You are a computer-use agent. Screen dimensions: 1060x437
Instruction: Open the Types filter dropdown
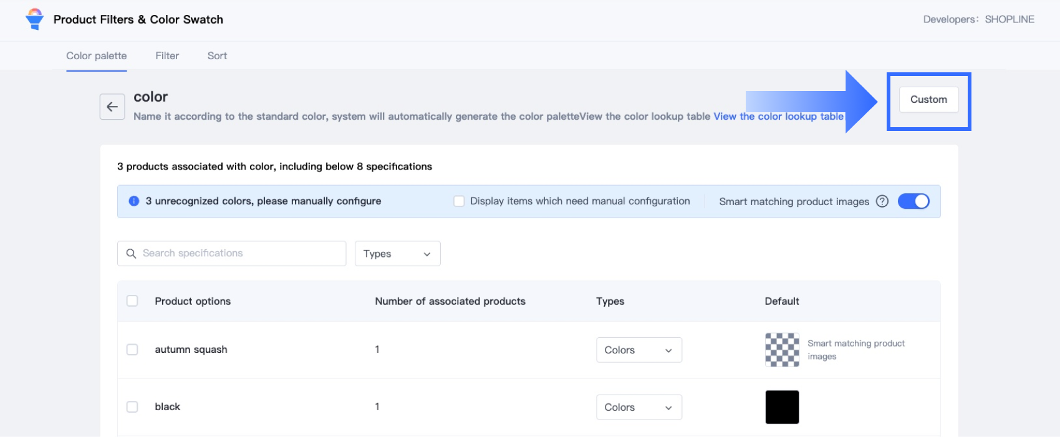coord(397,254)
